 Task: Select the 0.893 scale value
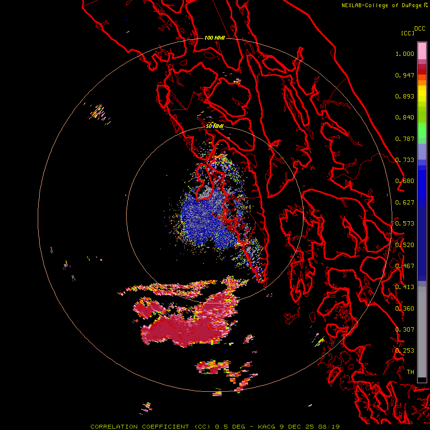coord(405,96)
